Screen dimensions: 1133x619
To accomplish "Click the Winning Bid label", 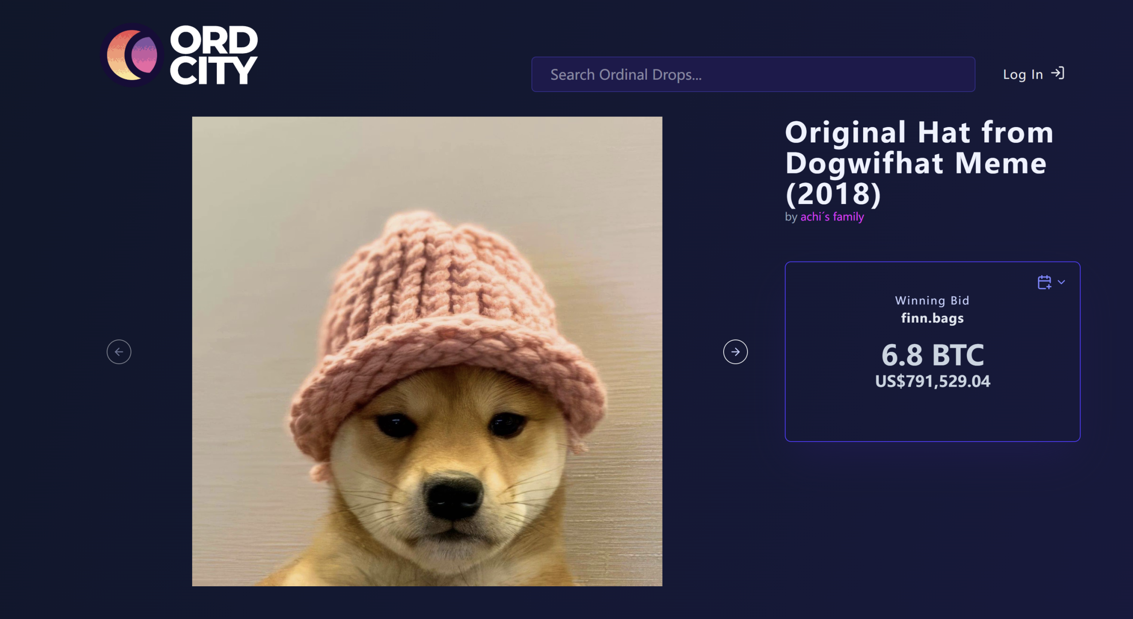I will 932,301.
